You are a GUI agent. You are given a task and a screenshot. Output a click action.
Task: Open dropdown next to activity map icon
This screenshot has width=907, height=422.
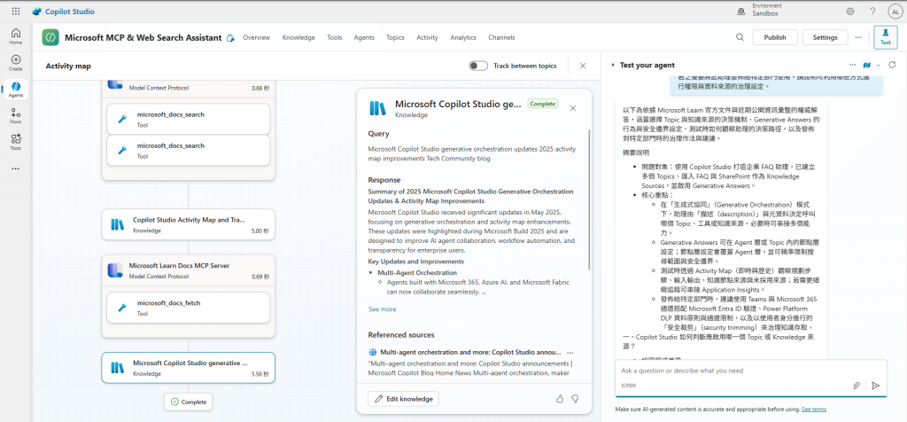click(878, 65)
